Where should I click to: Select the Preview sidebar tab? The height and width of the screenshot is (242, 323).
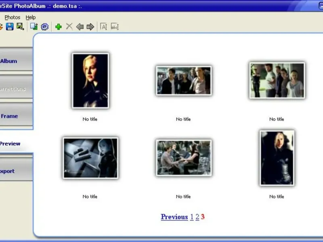point(16,142)
